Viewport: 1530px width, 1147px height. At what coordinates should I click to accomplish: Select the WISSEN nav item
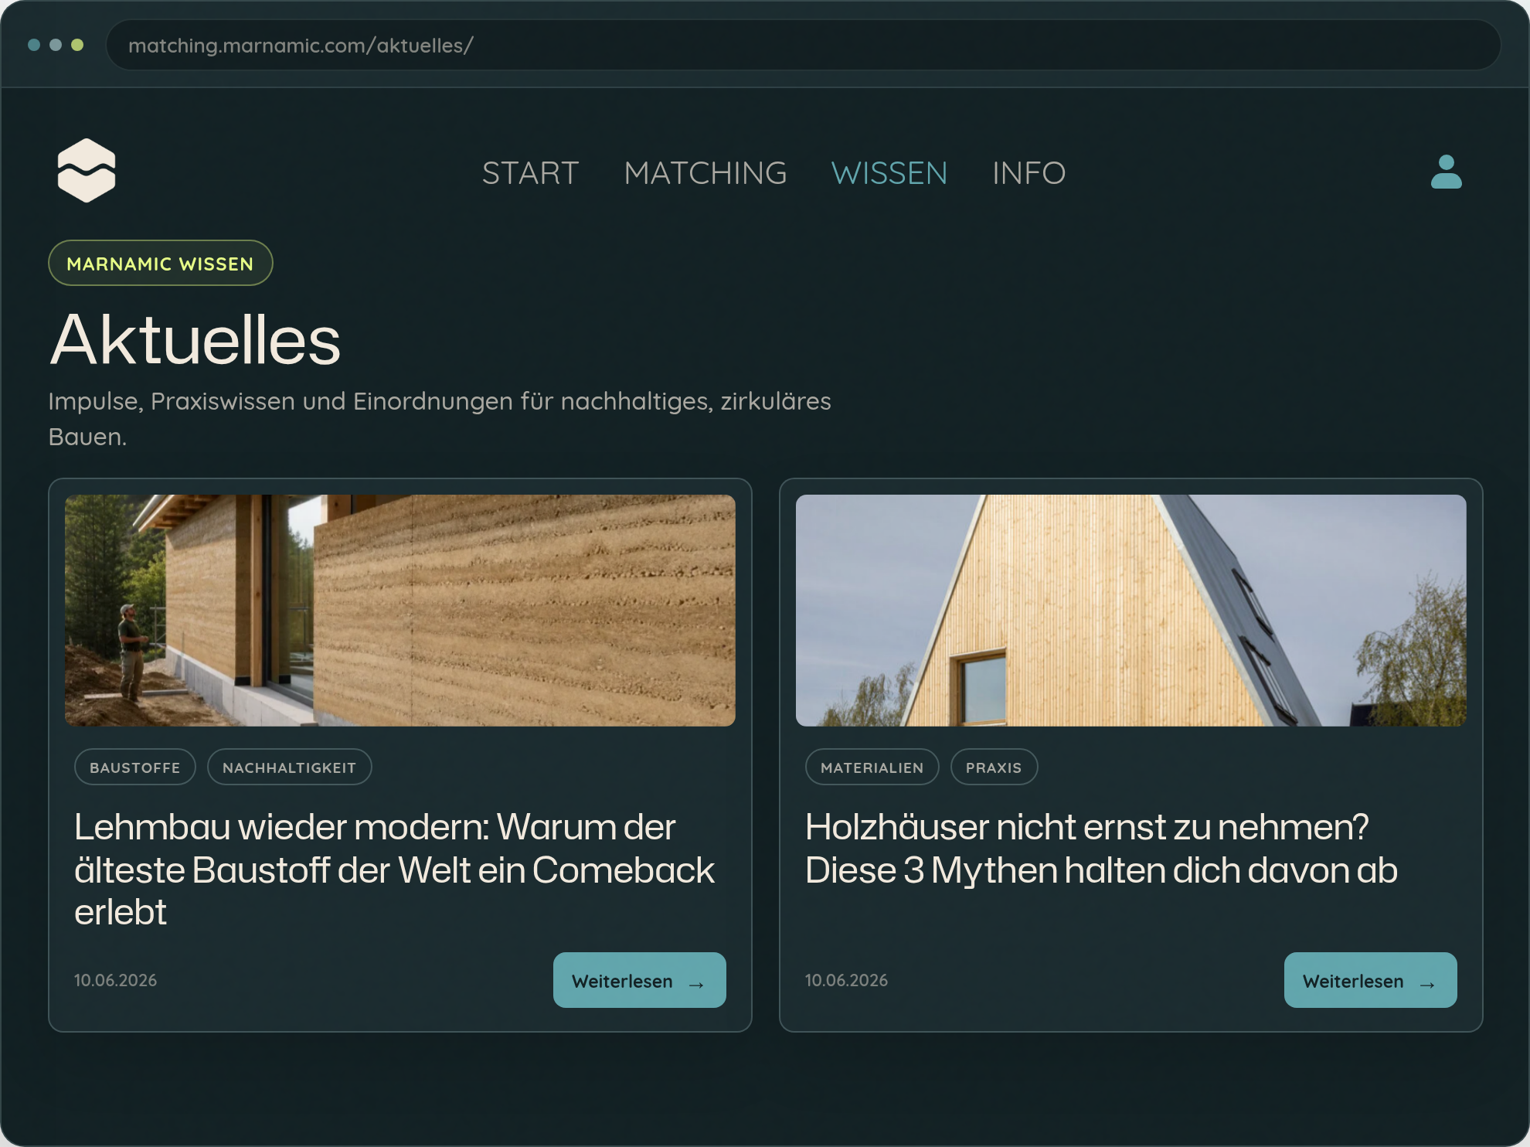pyautogui.click(x=889, y=173)
